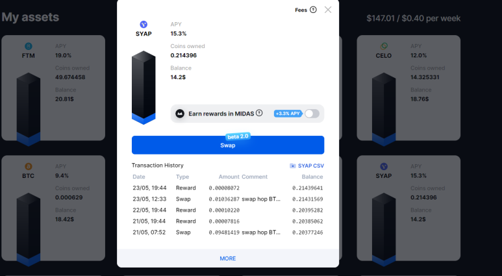502x276 pixels.
Task: Click FTM balance 20.81$
Action: [x=64, y=99]
